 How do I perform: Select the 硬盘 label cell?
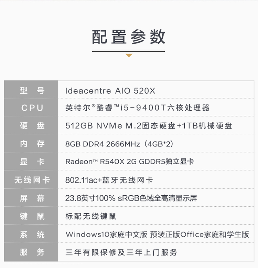click(x=31, y=125)
